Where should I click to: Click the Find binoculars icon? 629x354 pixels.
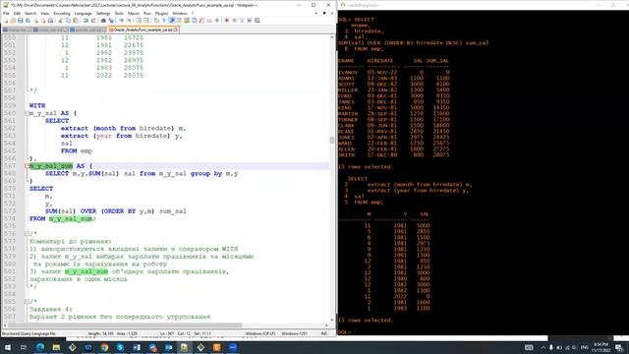[103, 21]
